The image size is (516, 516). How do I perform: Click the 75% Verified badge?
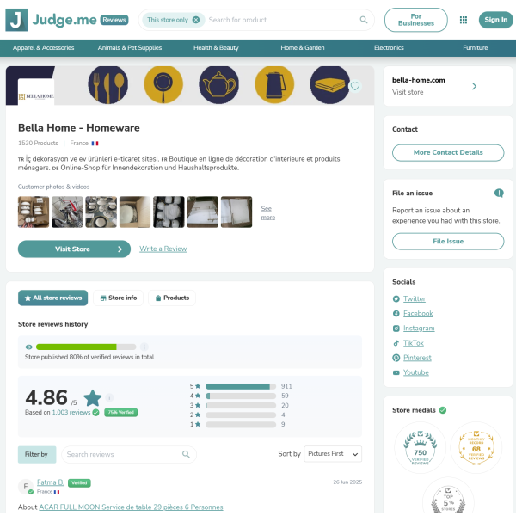(120, 412)
